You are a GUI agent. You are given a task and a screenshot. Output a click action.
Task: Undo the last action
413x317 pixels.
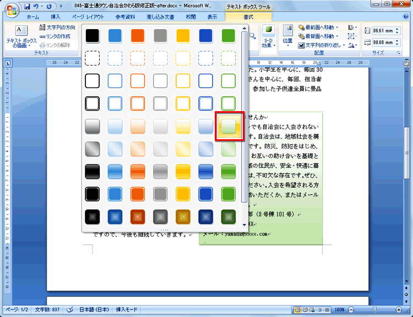[36, 6]
